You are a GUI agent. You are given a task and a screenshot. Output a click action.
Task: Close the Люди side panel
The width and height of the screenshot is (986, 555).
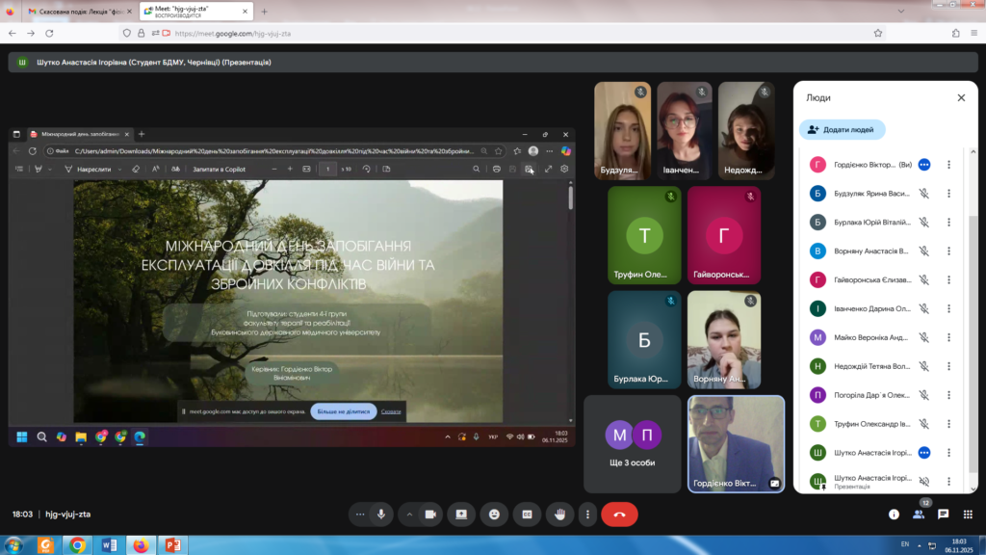click(960, 97)
